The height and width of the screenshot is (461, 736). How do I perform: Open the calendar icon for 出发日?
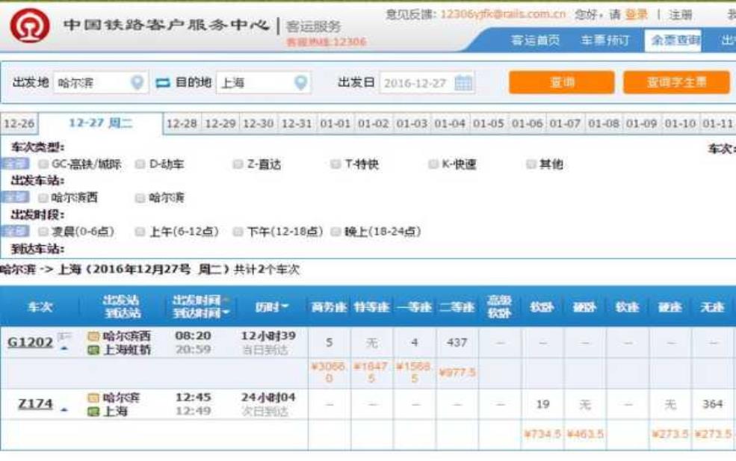464,83
